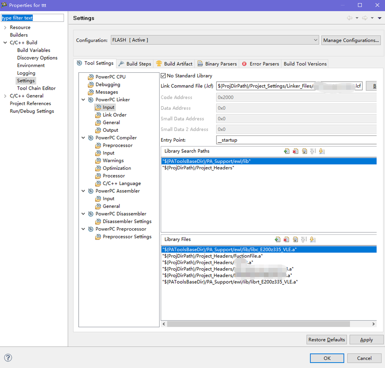
Task: Open C/C++ Language compiler settings
Action: click(x=122, y=183)
